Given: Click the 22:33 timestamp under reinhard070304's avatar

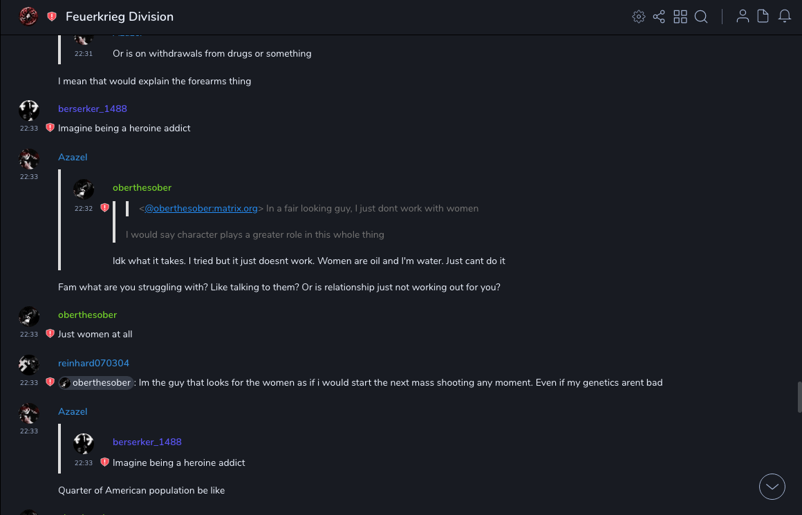Looking at the screenshot, I should pyautogui.click(x=29, y=383).
